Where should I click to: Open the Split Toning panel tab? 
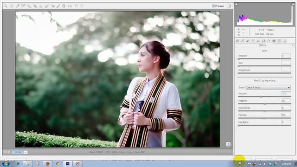pyautogui.click(x=258, y=41)
